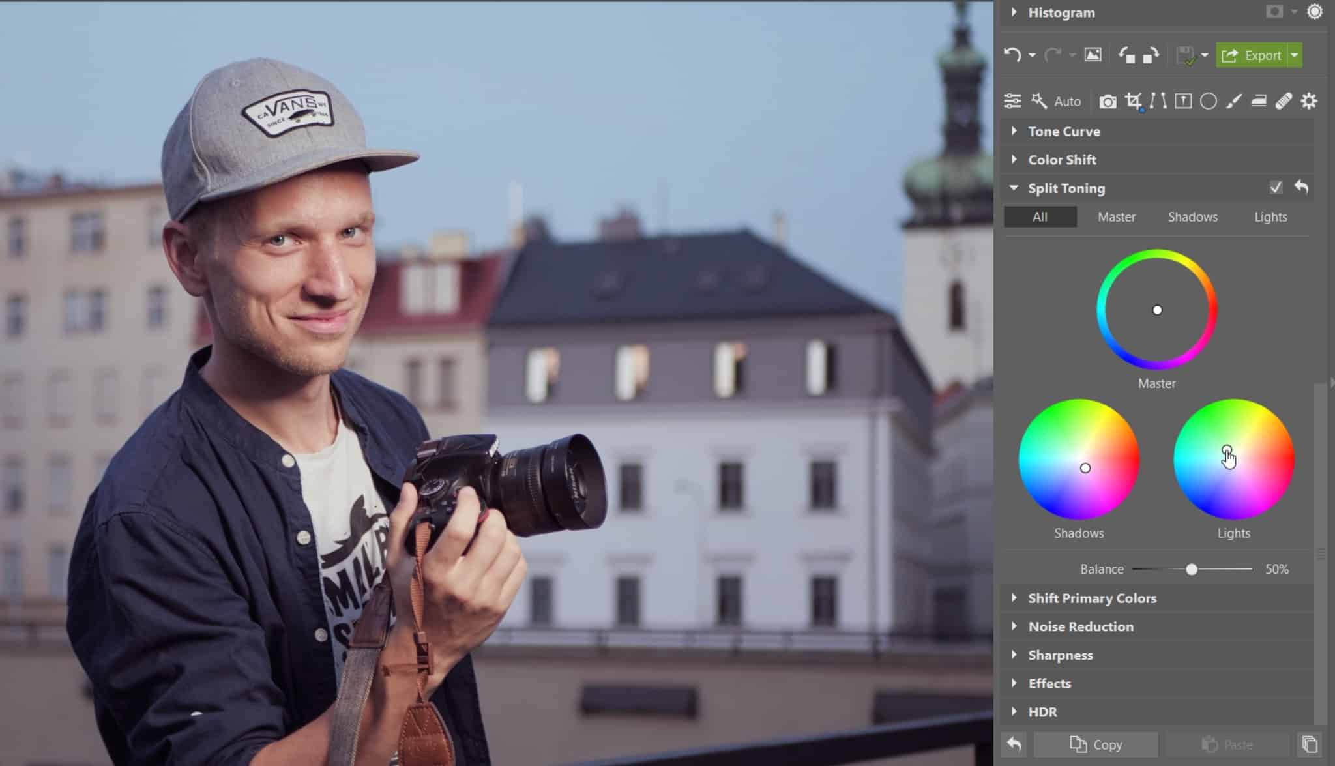The width and height of the screenshot is (1335, 766).
Task: Pick a color on the Shadows wheel
Action: [x=1079, y=460]
